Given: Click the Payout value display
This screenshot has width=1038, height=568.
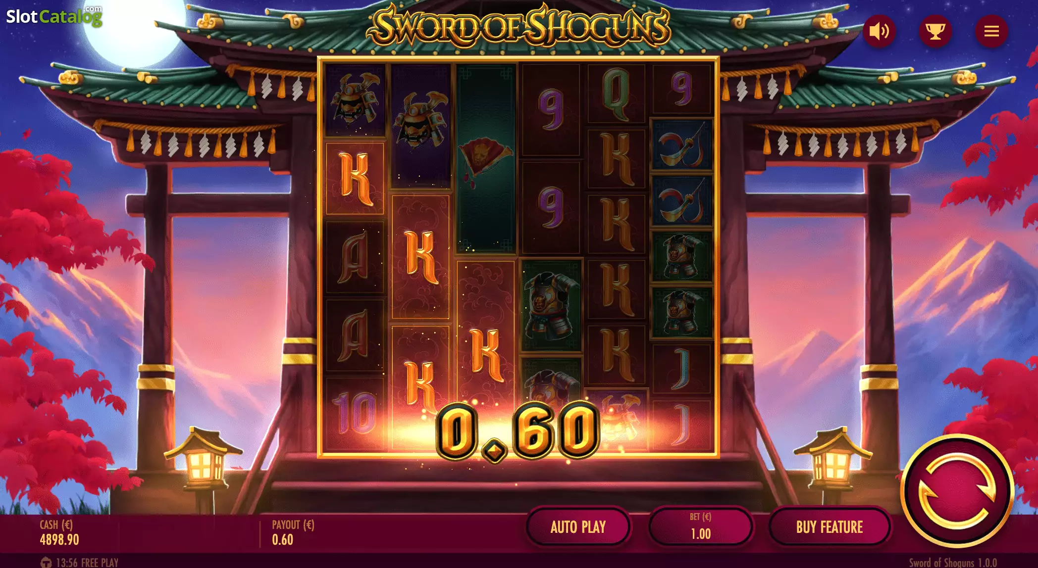Looking at the screenshot, I should [293, 533].
